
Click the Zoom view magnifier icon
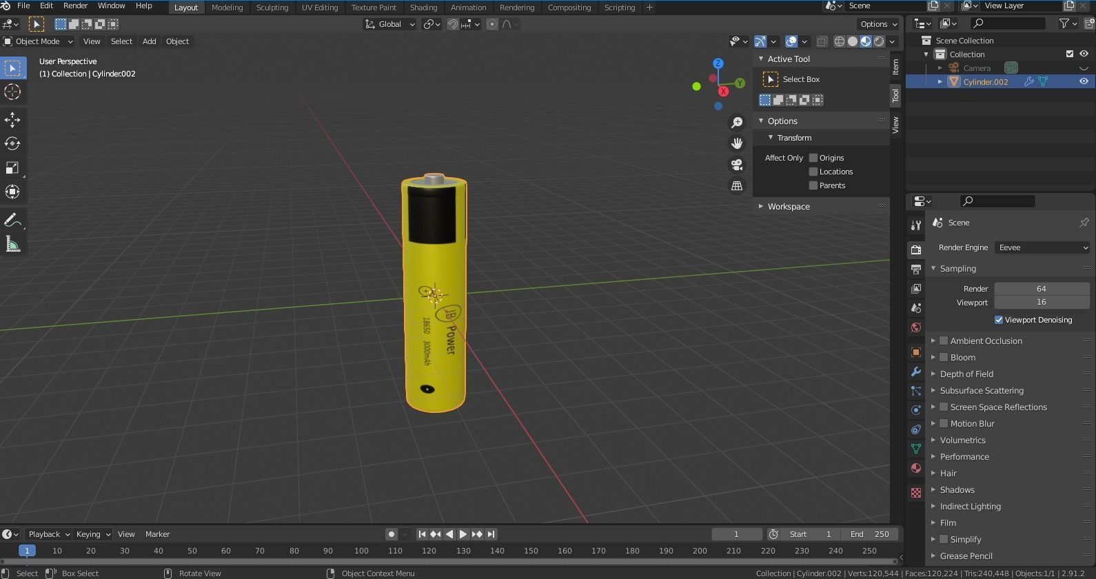(x=737, y=122)
